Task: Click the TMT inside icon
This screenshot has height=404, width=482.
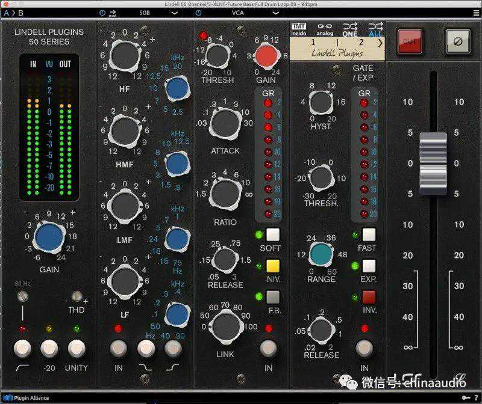Action: coord(299,29)
